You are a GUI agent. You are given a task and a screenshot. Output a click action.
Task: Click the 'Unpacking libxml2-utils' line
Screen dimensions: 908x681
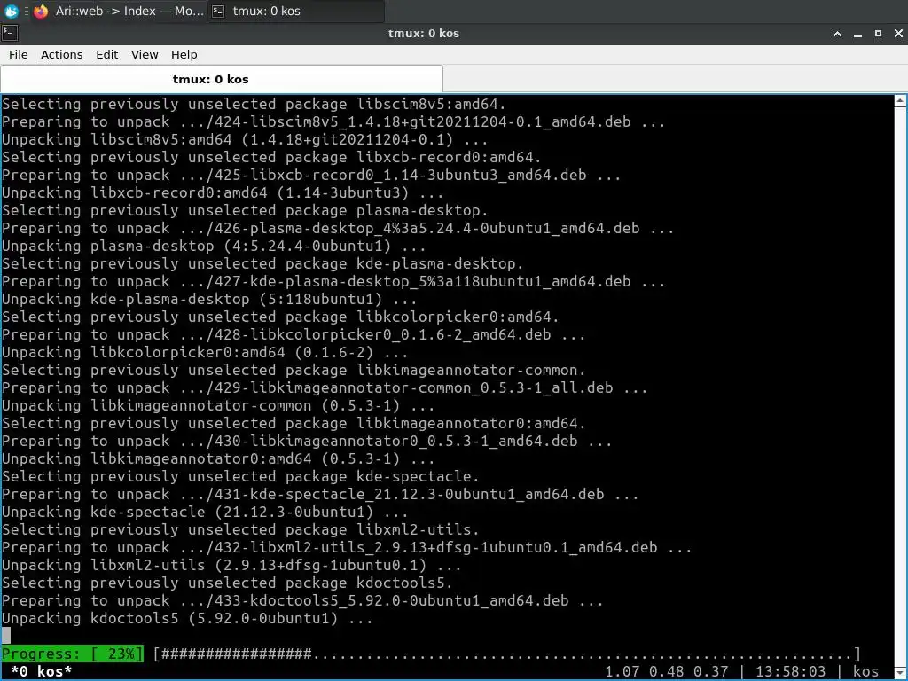tap(231, 565)
